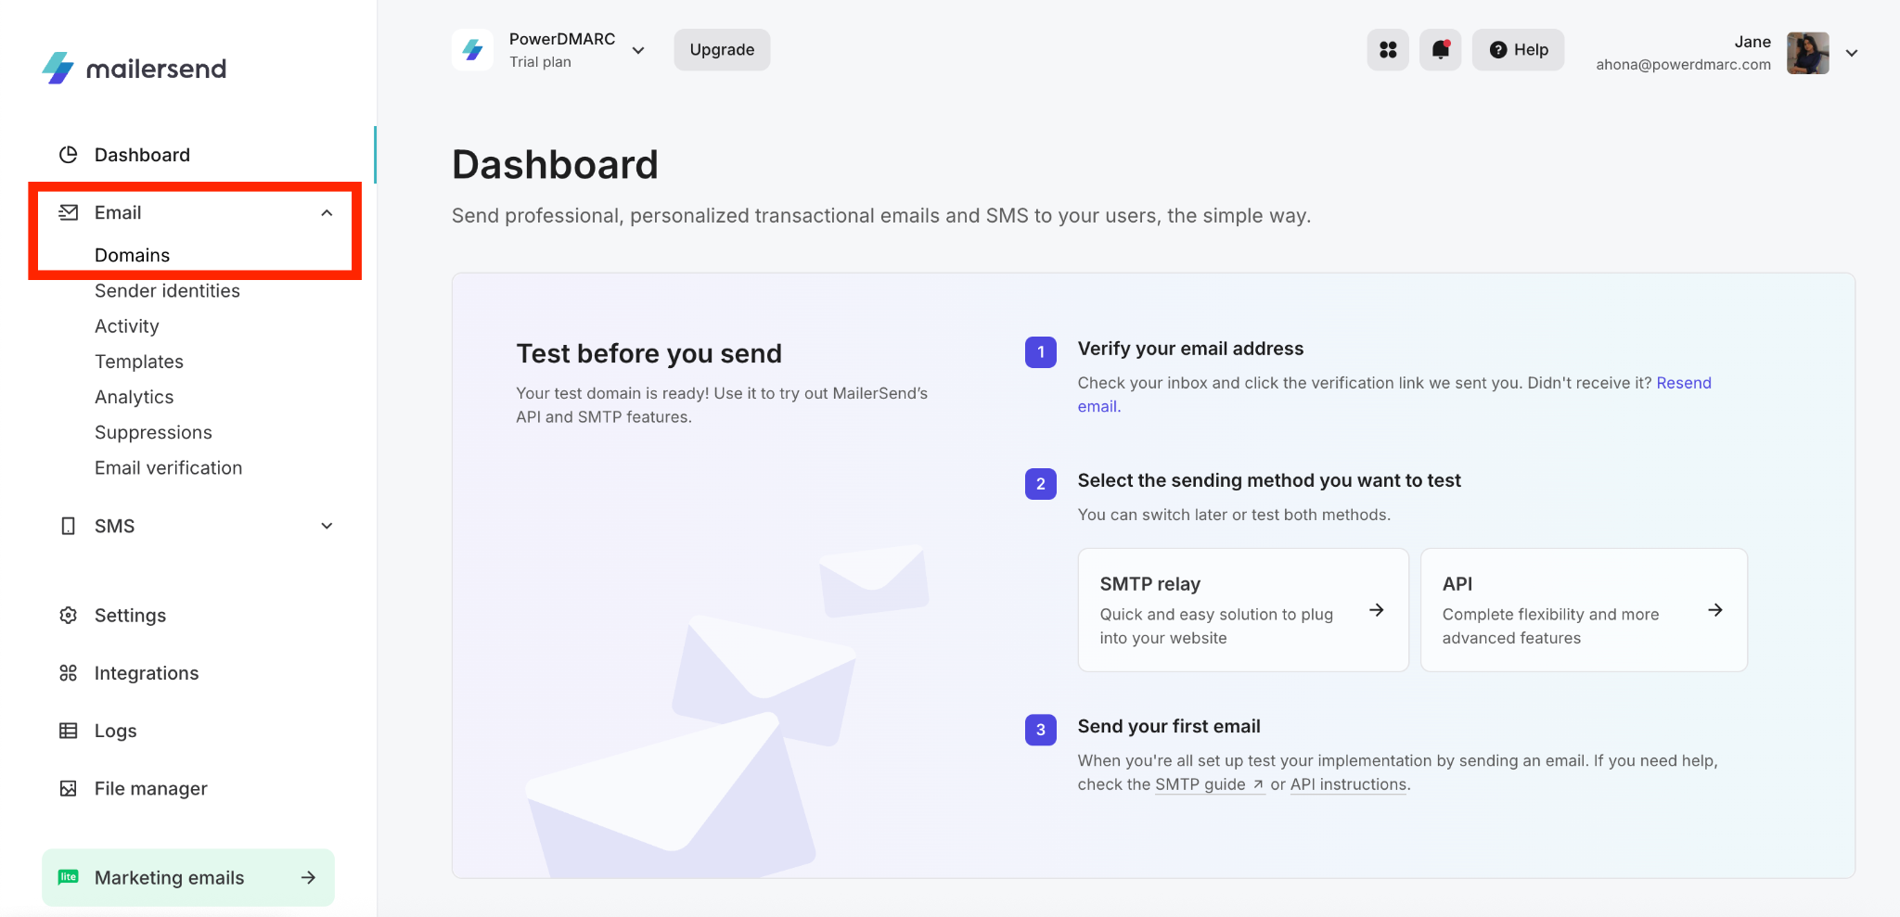
Task: Open Logs in sidebar
Action: [116, 731]
